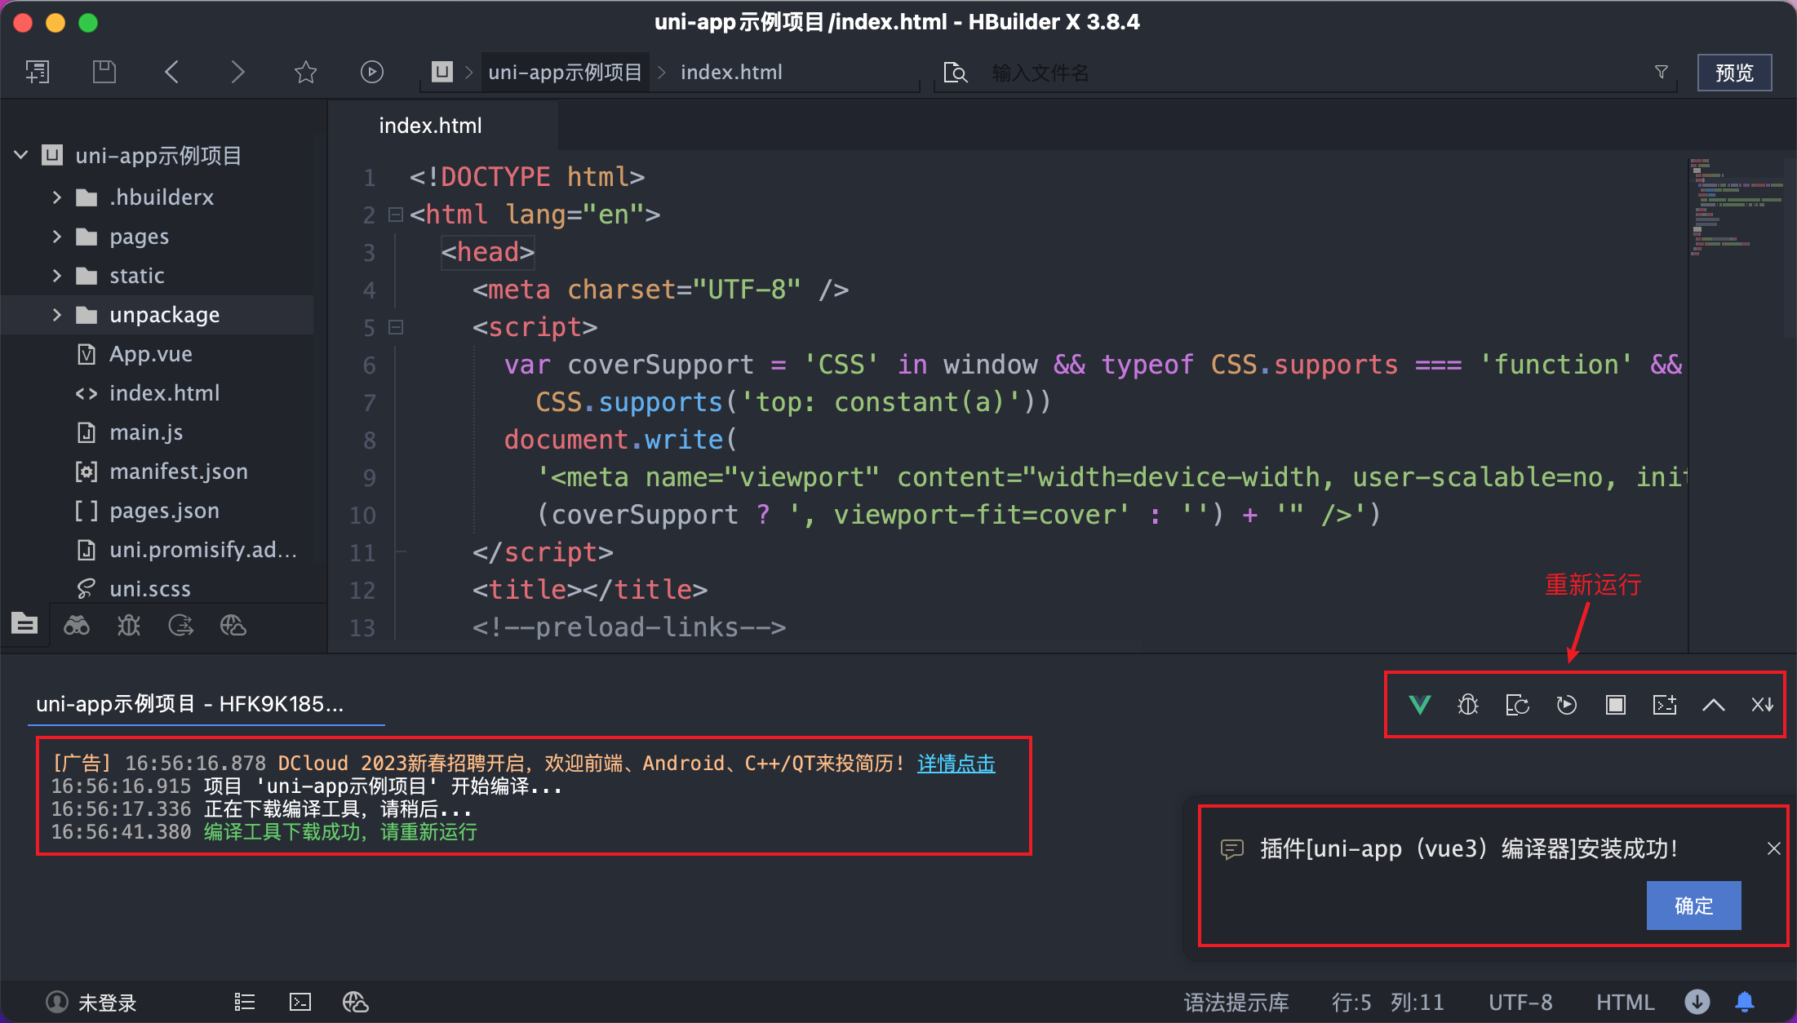Click the green Vue icon in console toolbar
The width and height of the screenshot is (1797, 1023).
tap(1420, 705)
